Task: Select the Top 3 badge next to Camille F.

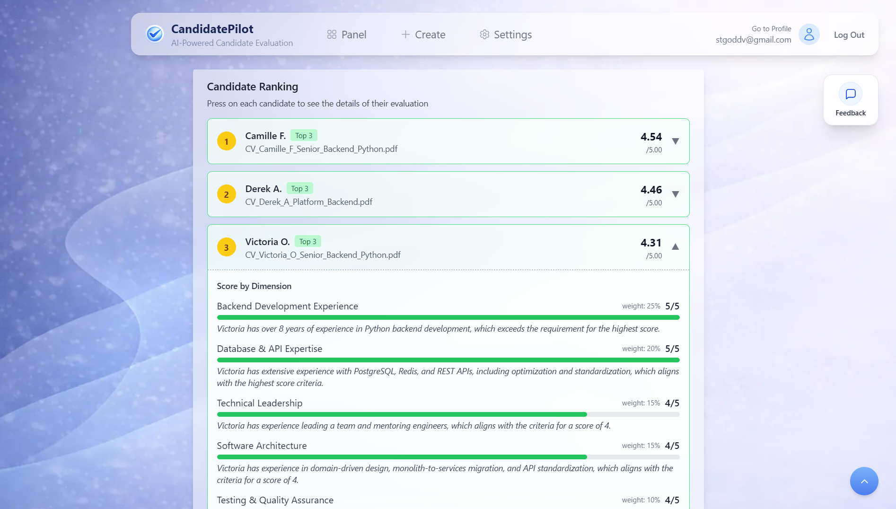Action: pos(304,135)
